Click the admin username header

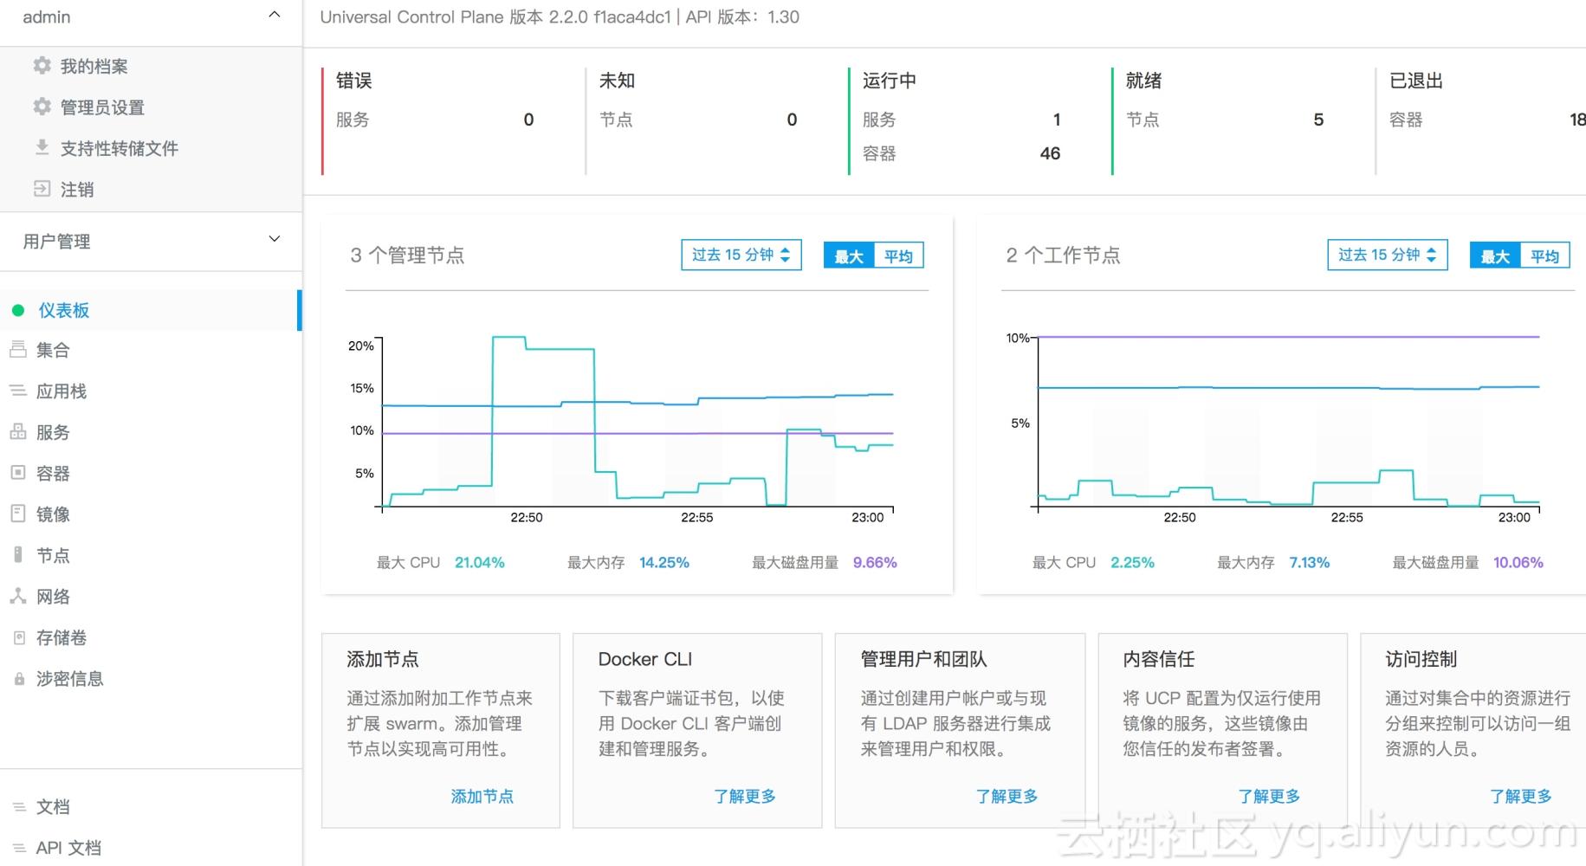pos(47,16)
